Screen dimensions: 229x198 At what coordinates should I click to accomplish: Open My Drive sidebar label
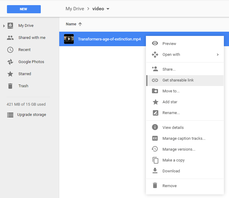click(x=26, y=26)
